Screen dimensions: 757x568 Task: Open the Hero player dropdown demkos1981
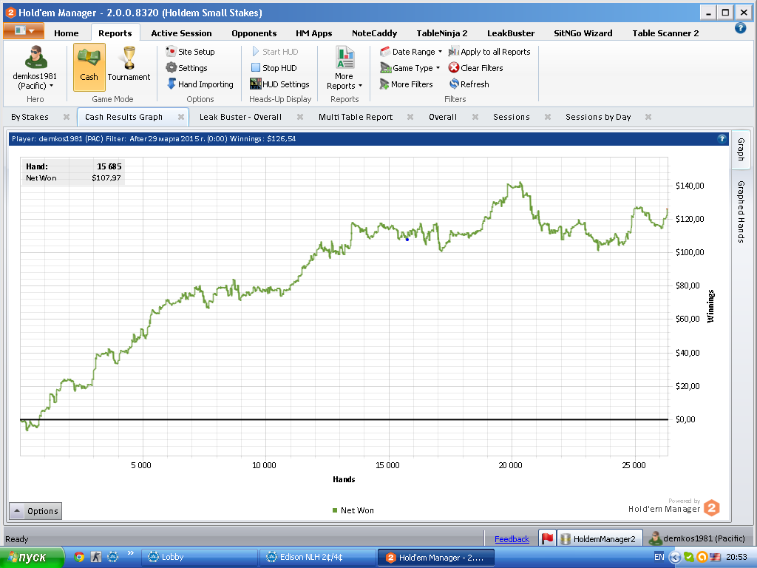[x=35, y=68]
